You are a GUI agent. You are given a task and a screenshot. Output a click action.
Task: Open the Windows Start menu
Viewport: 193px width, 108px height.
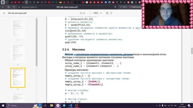pos(3,105)
